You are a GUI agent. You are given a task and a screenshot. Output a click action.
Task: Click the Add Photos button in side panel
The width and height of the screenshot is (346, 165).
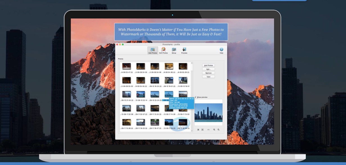point(208,65)
